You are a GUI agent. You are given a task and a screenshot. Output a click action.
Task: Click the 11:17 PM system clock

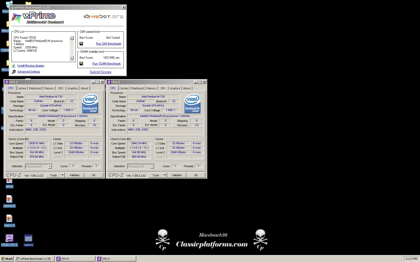pos(411,259)
